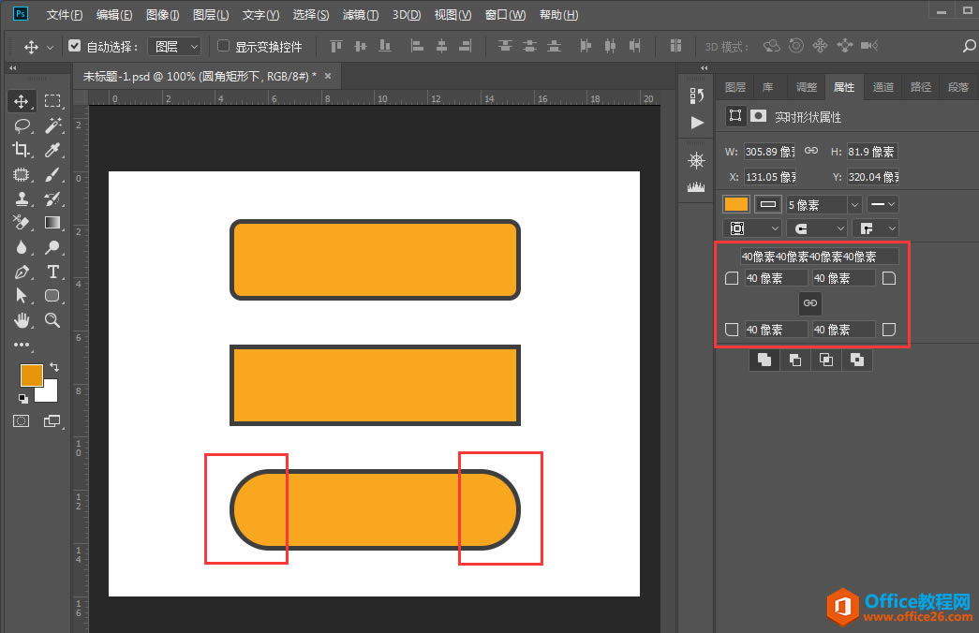
Task: Swap foreground and background colors
Action: pyautogui.click(x=54, y=367)
